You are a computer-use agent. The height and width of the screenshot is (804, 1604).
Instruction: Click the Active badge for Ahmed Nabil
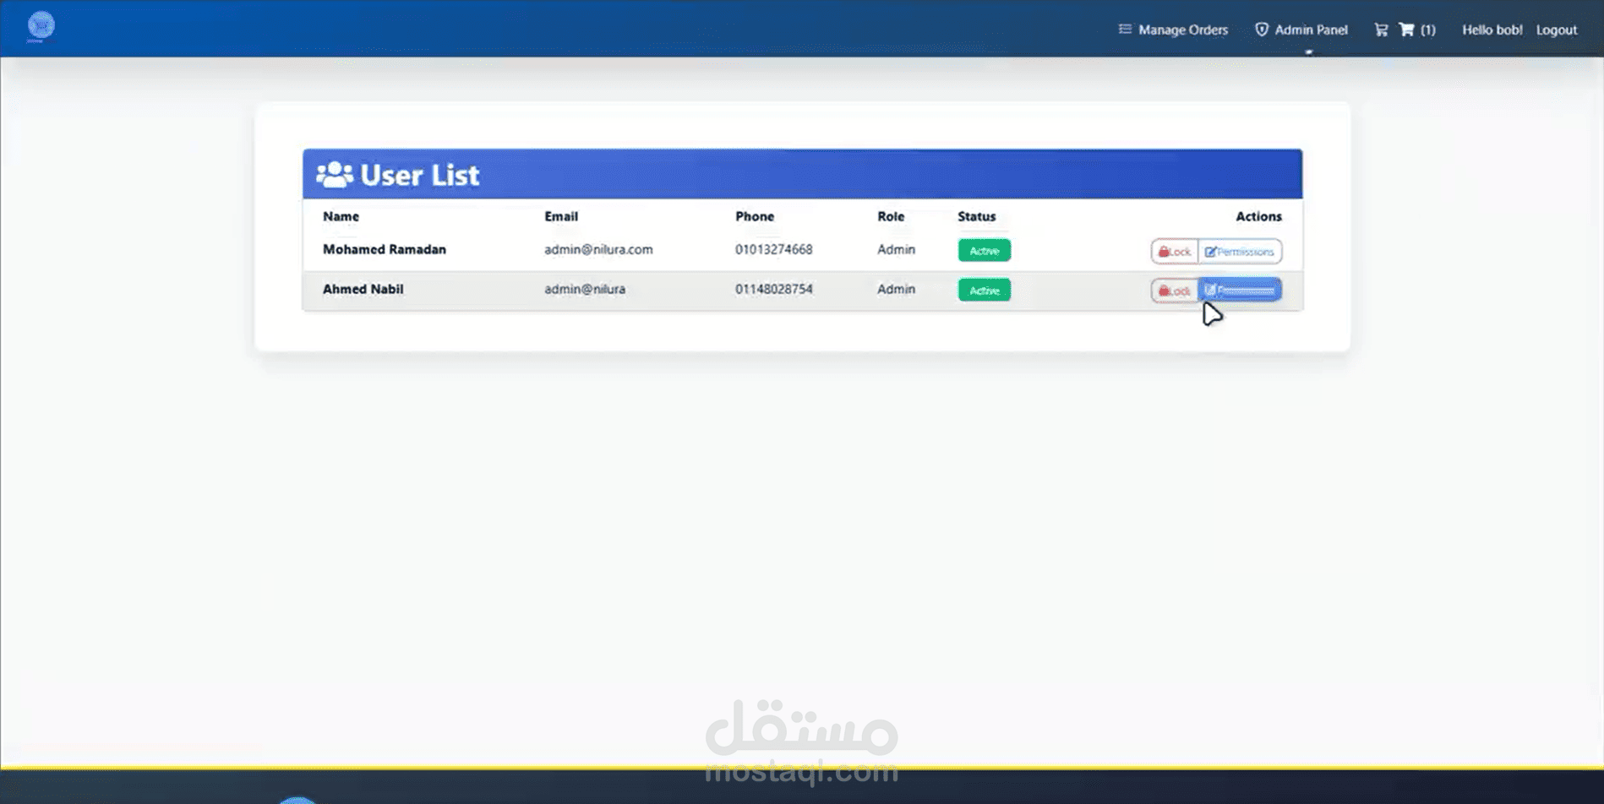pos(985,291)
